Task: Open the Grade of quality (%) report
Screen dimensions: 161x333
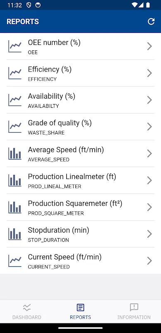Action: click(x=80, y=127)
